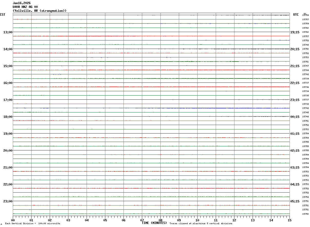Click the DC value 15739
Screen dimensions: 310x227
[x=305, y=79]
